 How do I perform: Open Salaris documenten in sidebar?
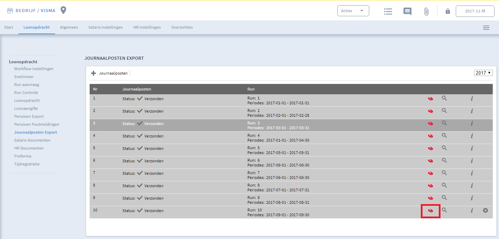[32, 140]
